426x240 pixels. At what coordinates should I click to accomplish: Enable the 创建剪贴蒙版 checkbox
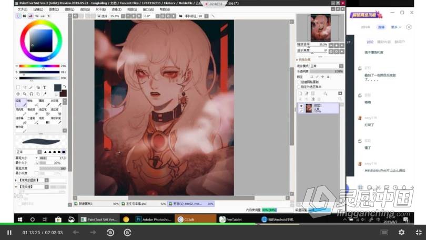(299, 82)
